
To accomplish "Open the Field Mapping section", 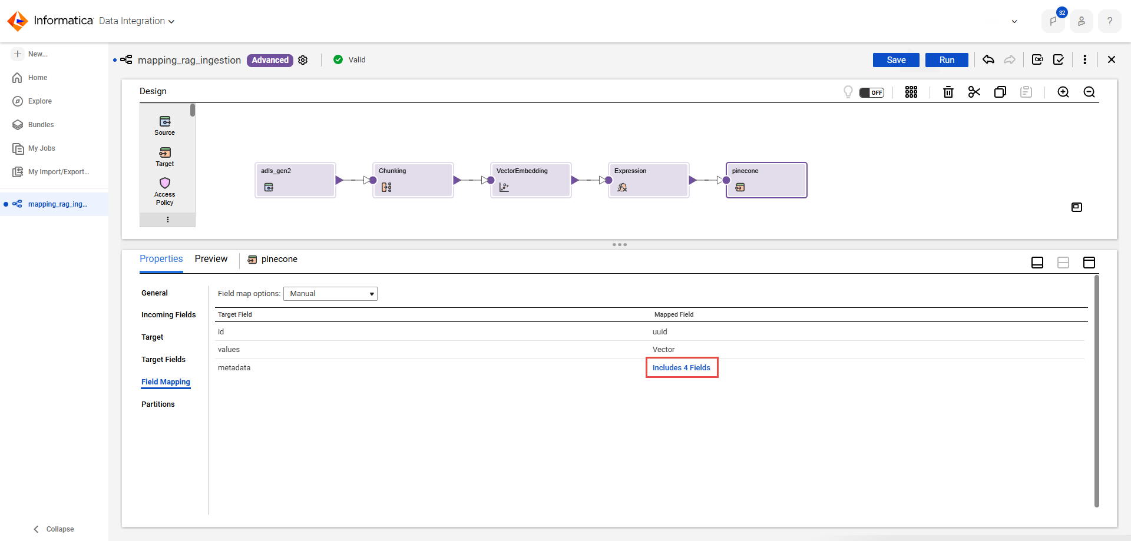I will [x=166, y=382].
